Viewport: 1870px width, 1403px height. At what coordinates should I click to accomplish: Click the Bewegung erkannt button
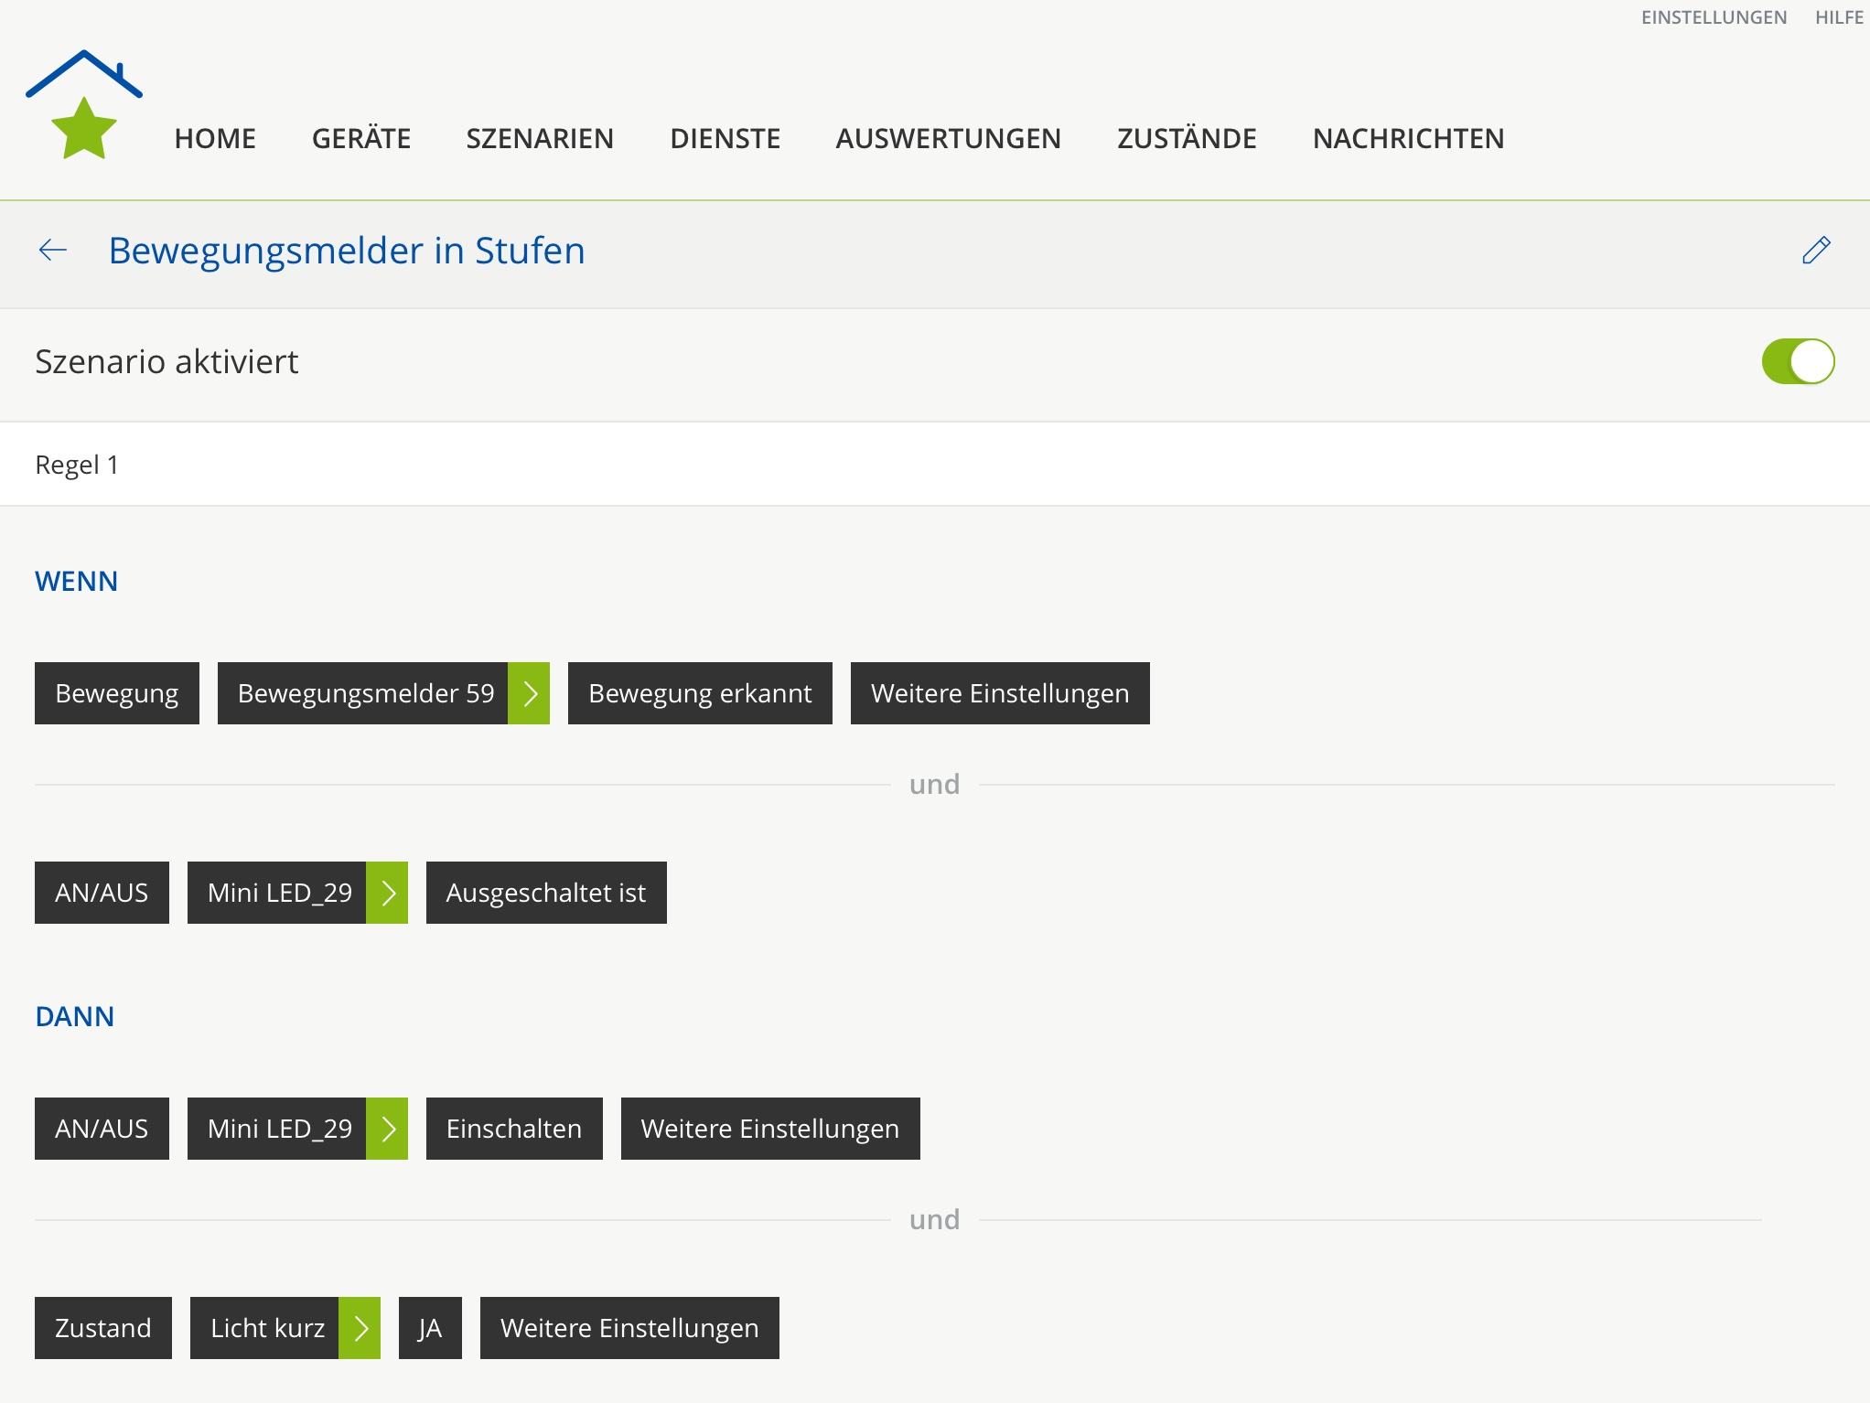pyautogui.click(x=700, y=693)
